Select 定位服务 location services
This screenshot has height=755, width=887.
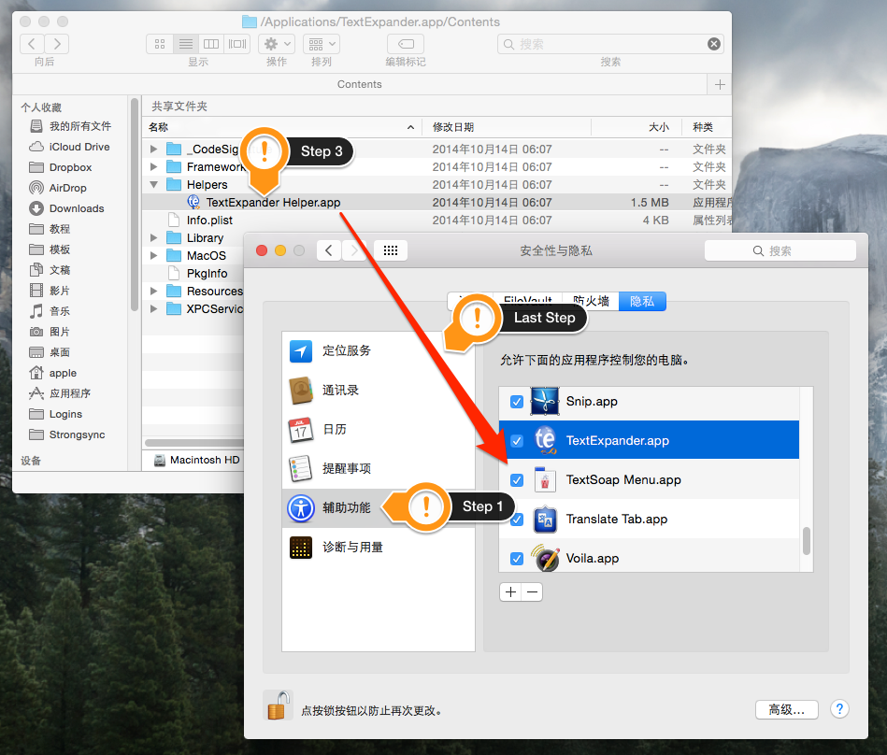coord(379,350)
